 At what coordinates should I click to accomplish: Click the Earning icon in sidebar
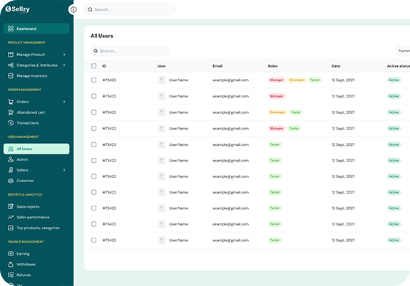click(x=11, y=254)
